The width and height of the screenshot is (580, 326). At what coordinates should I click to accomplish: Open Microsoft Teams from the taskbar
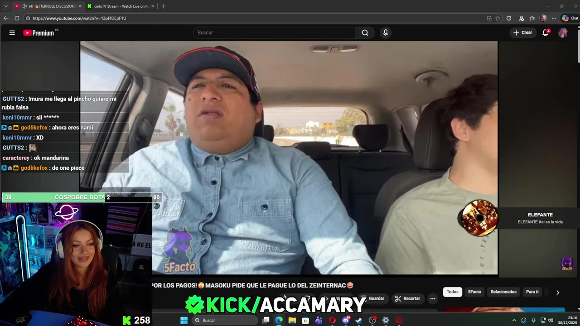click(319, 320)
